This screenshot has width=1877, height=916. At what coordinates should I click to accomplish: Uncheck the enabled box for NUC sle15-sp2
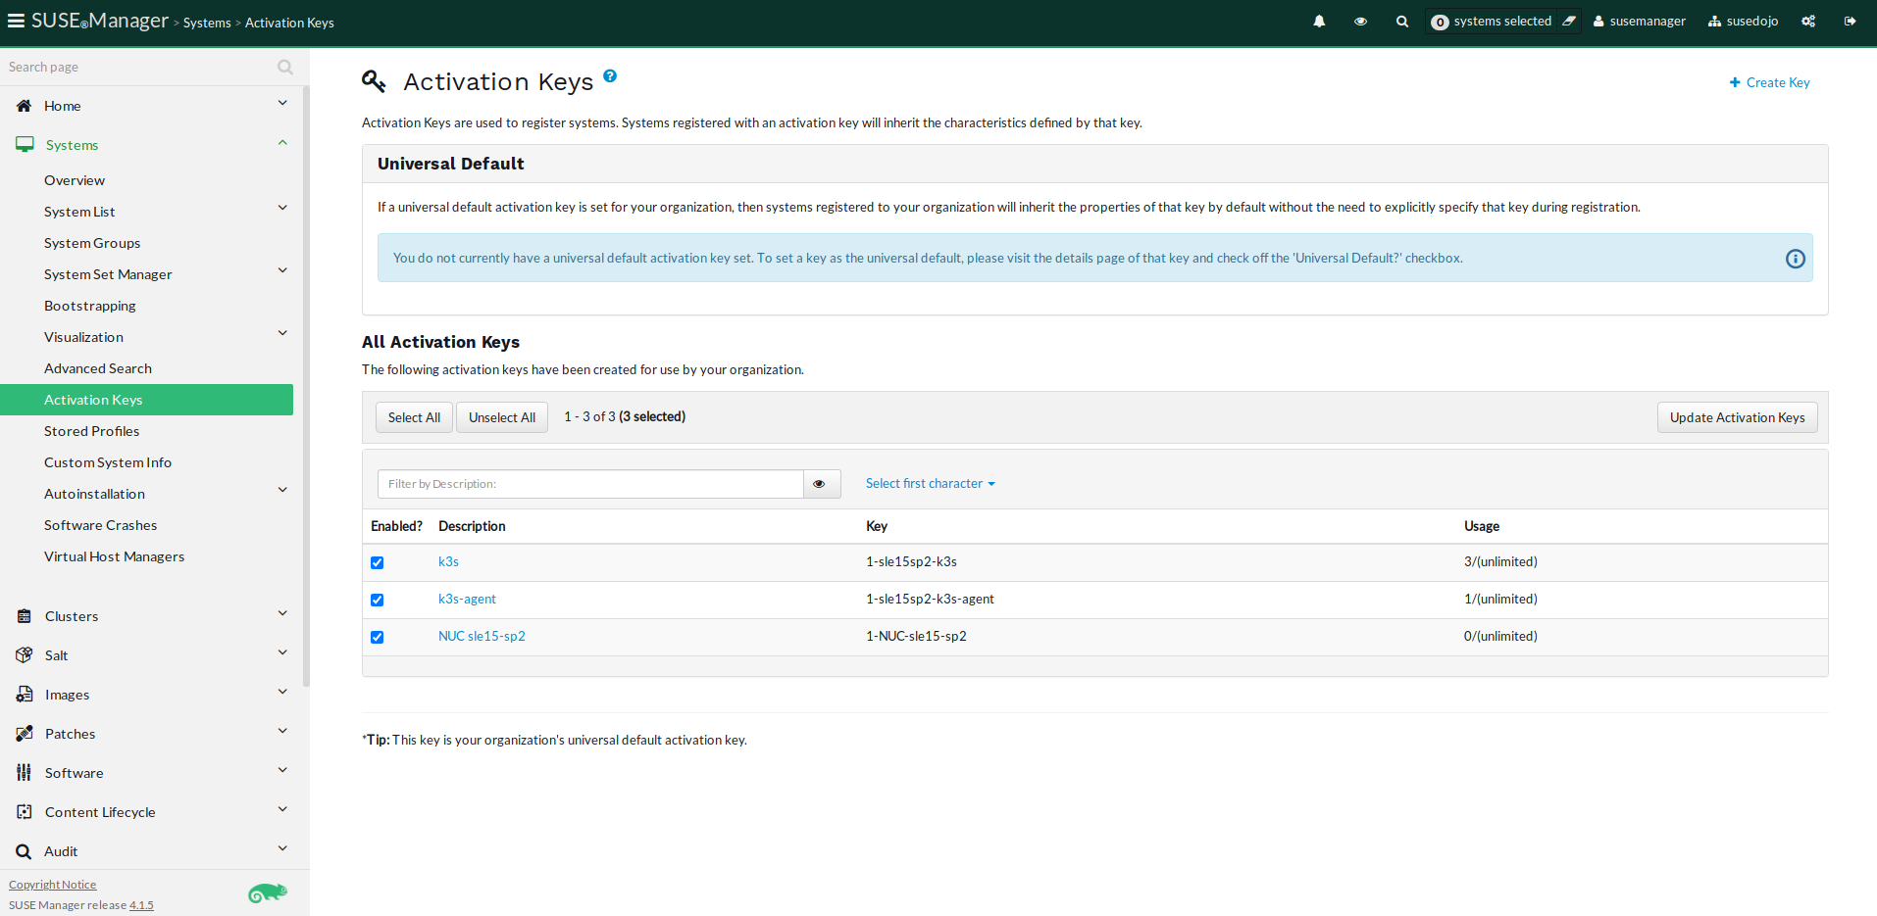pos(377,637)
